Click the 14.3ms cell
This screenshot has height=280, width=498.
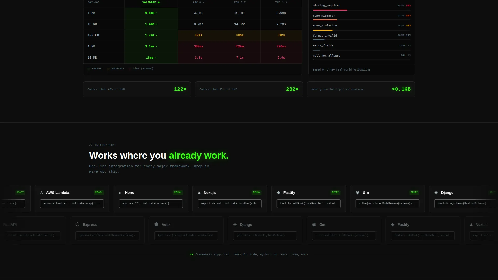click(x=240, y=24)
